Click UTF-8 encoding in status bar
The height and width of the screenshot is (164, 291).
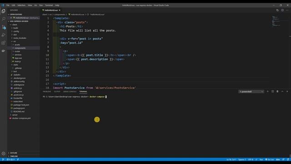(251, 159)
